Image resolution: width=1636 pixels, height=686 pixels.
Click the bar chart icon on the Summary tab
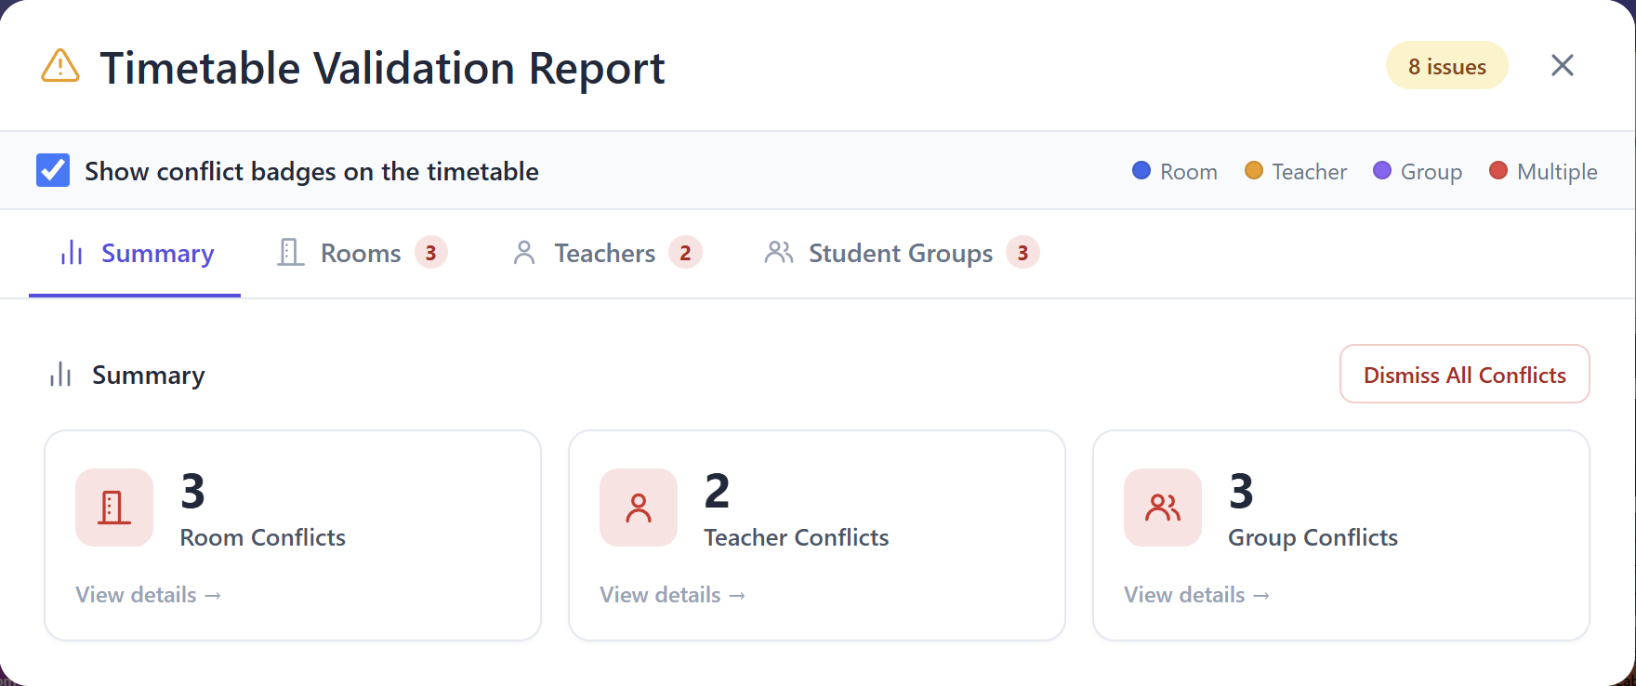(x=72, y=252)
